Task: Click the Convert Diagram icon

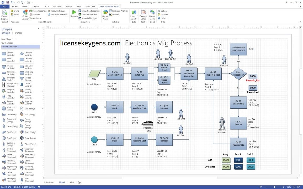Action: [5, 15]
